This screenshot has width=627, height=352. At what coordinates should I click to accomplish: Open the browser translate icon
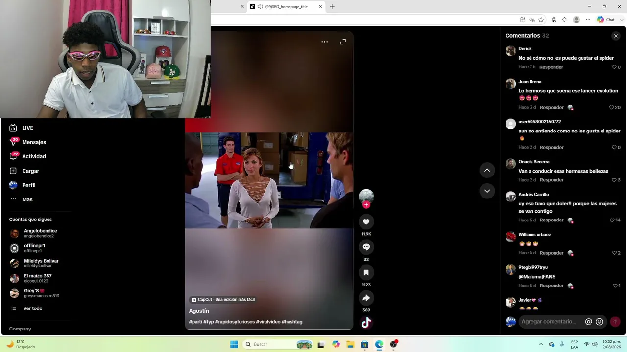pos(532,20)
